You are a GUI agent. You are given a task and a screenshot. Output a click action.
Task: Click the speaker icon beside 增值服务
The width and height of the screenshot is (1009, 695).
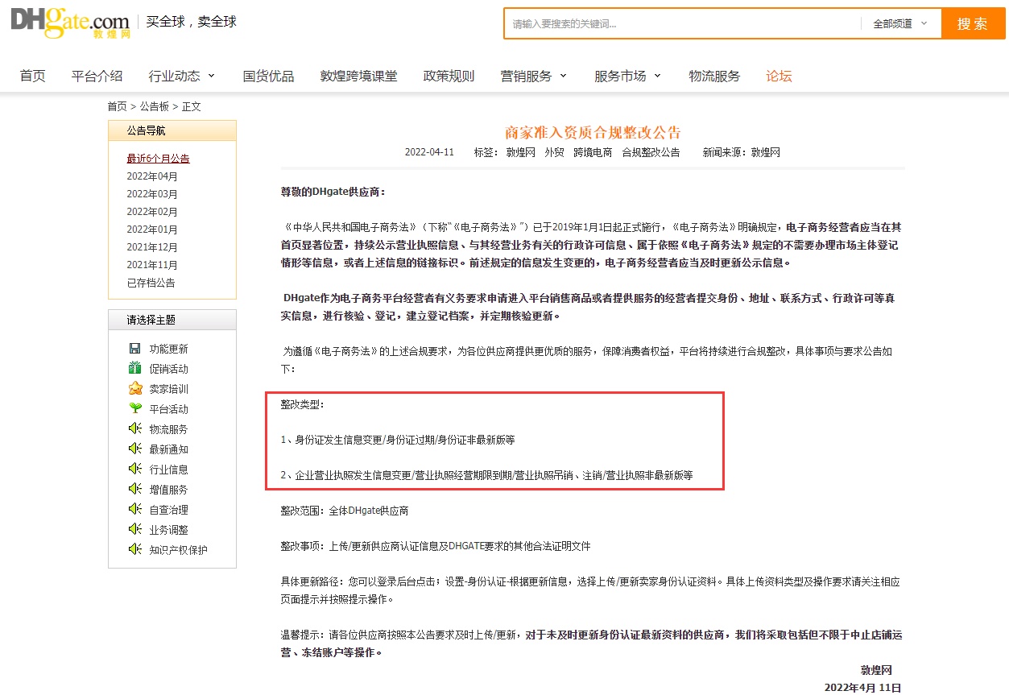click(134, 490)
